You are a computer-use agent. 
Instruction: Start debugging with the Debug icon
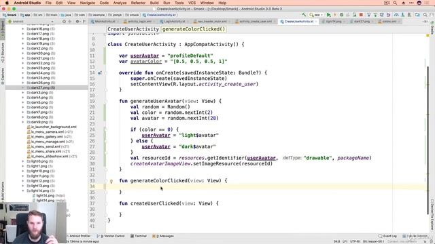click(341, 15)
